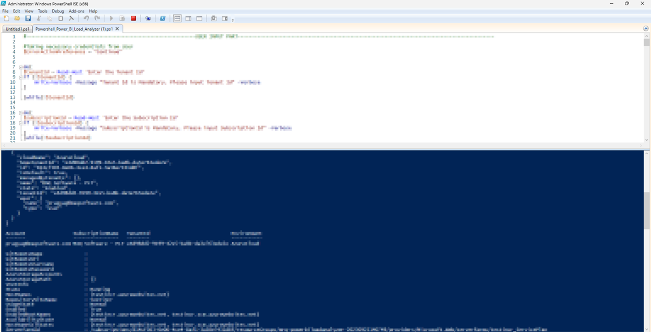Launch PowerShell.exe from the toolbar icon

pos(163,18)
